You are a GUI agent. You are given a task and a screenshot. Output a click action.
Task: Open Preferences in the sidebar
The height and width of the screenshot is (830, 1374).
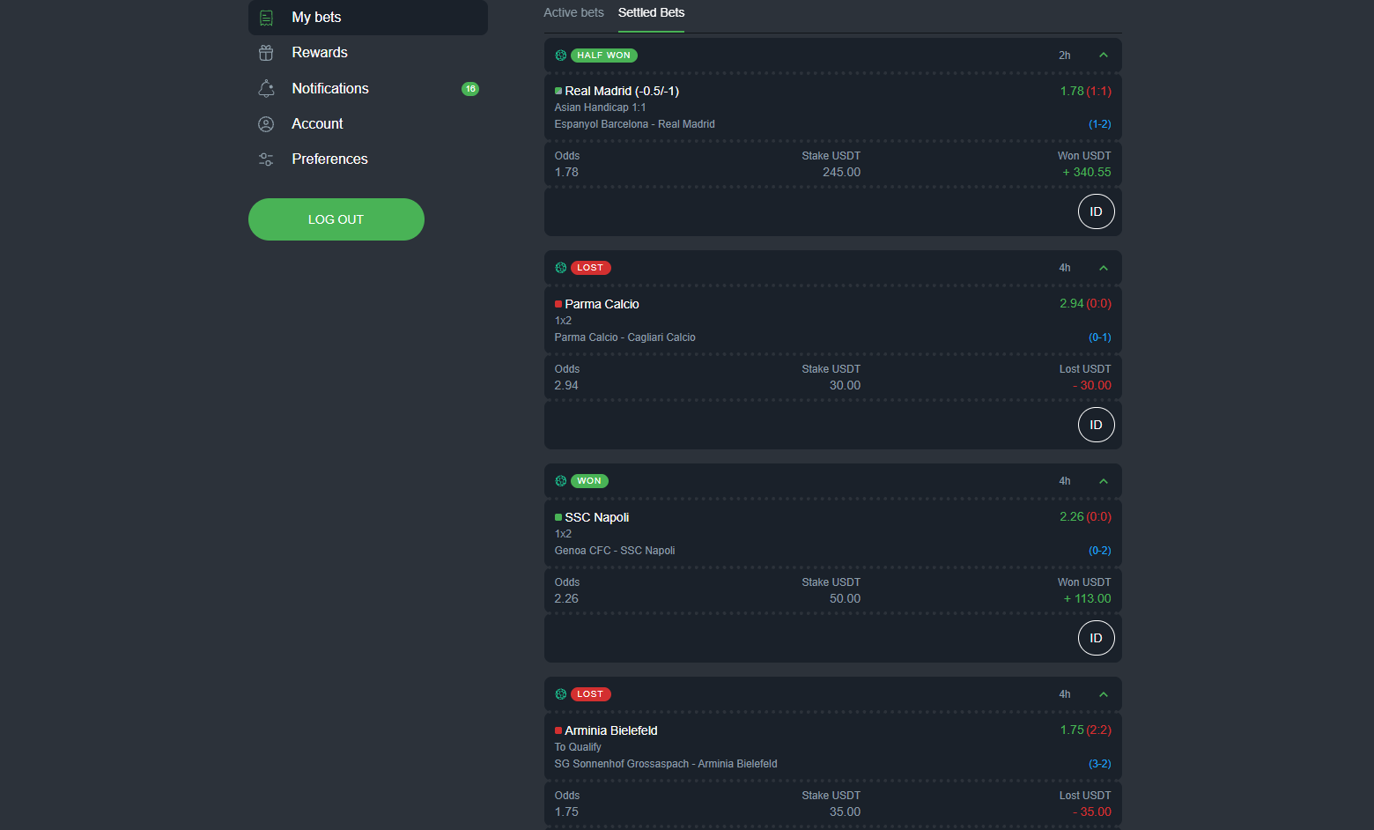368,159
